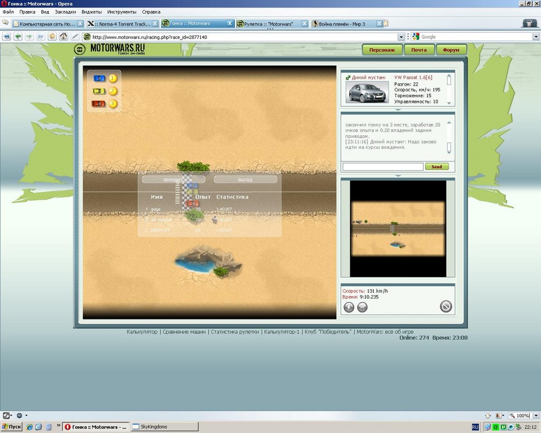Click the выход button in results overlay

click(245, 180)
